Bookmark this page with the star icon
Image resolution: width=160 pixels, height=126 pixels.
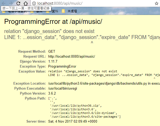pyautogui.click(x=156, y=3)
